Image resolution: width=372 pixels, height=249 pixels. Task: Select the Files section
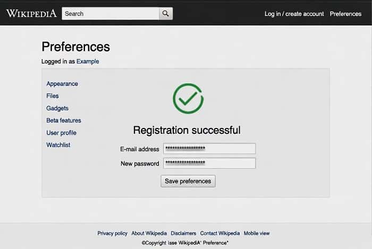click(x=53, y=96)
